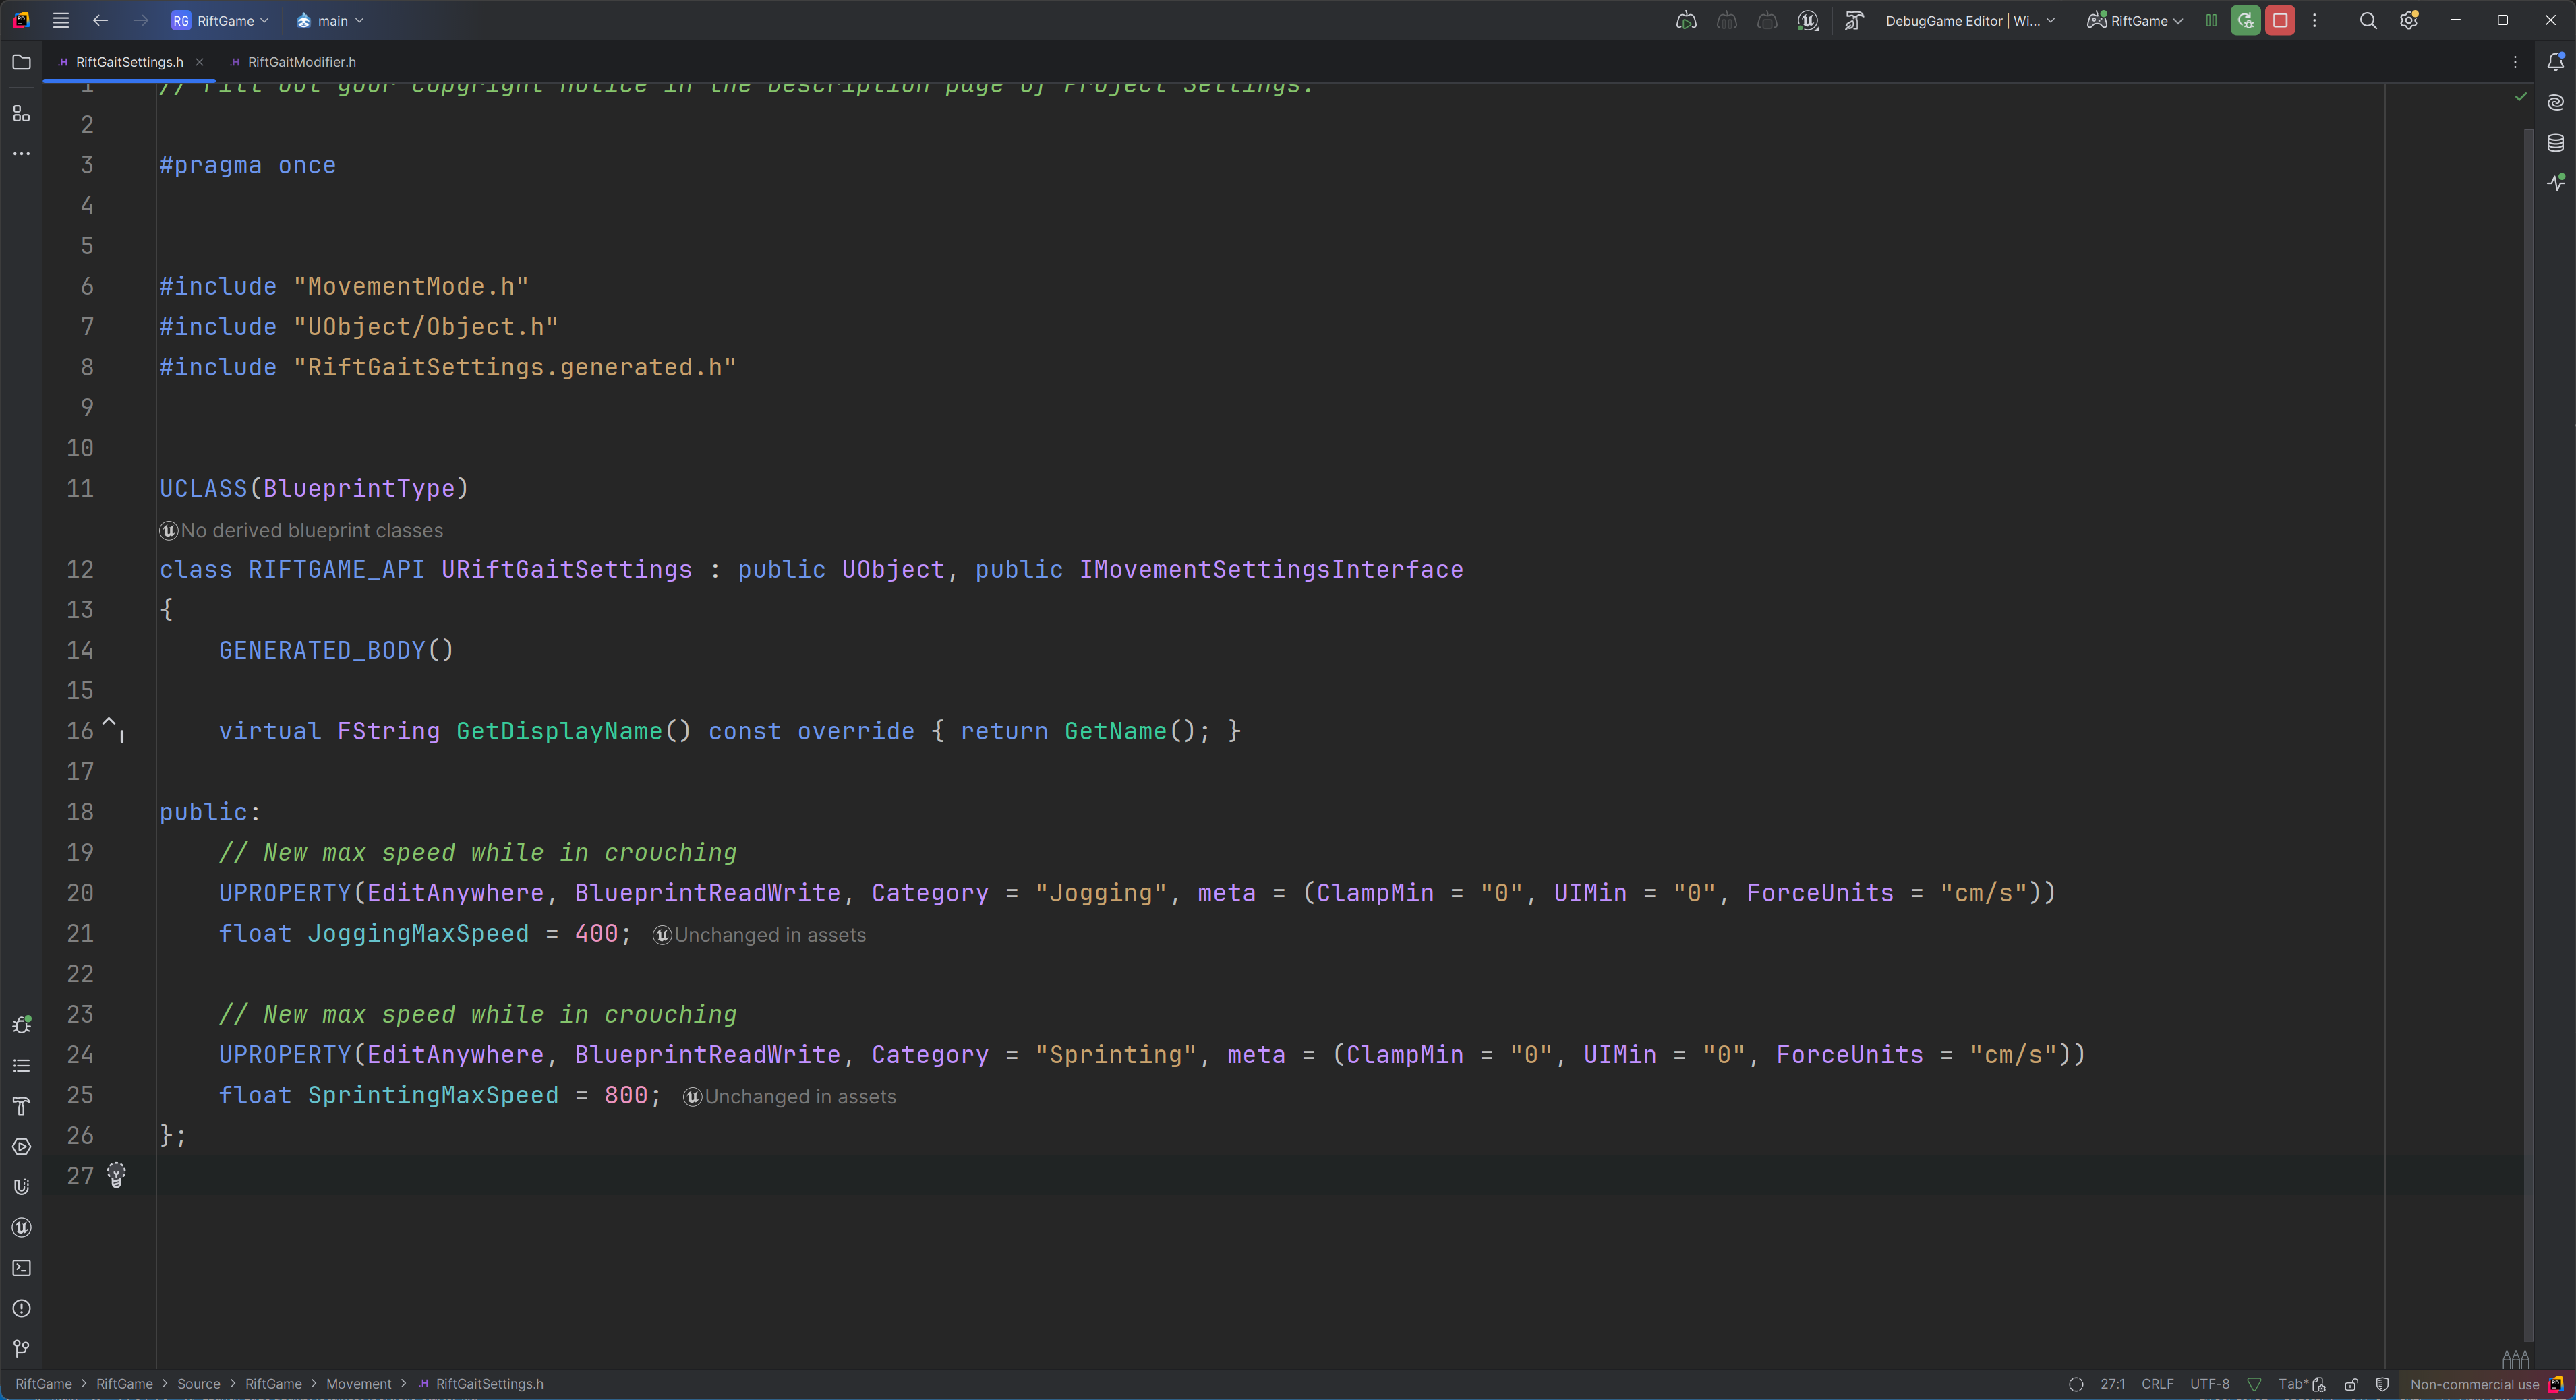Change the CRLF line separator

click(x=2157, y=1384)
